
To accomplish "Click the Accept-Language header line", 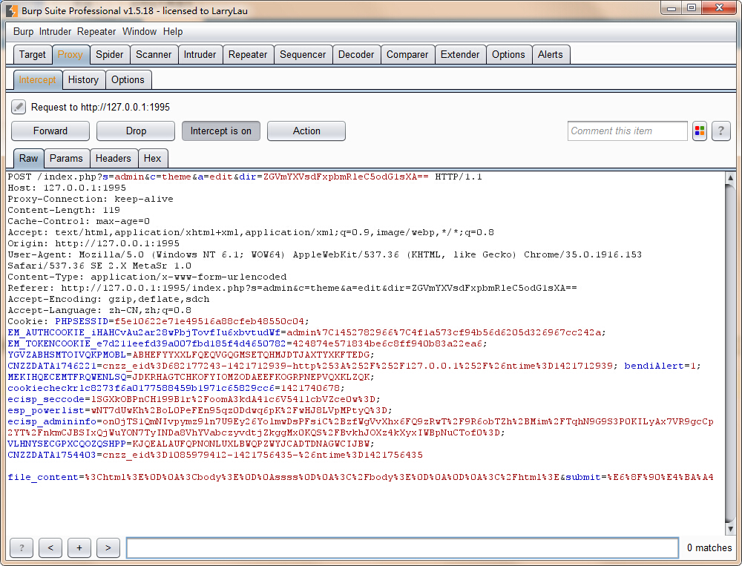I will [99, 310].
